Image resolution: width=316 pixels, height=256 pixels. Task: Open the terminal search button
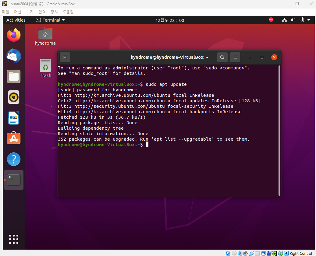[222, 57]
